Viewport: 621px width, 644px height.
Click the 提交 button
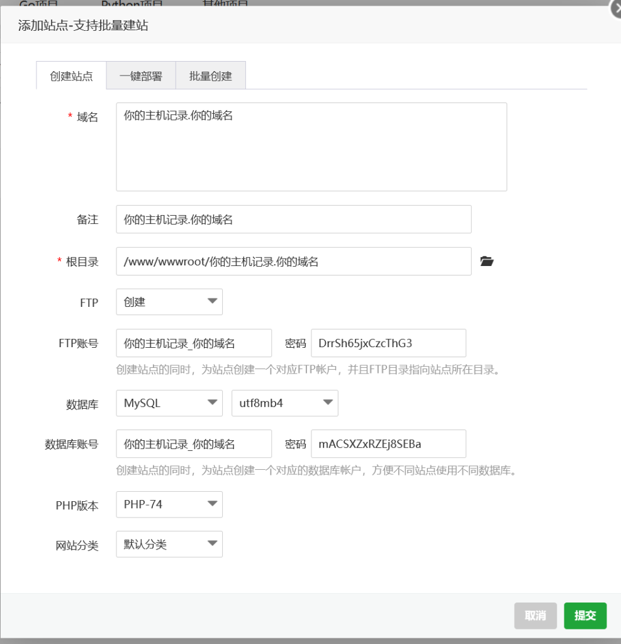(x=585, y=616)
